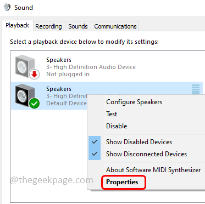Screen dimensions: 205x204
Task: Select the Playback tab
Action: click(18, 25)
